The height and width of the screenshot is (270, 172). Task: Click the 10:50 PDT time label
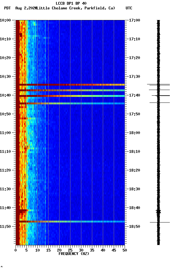point(5,114)
